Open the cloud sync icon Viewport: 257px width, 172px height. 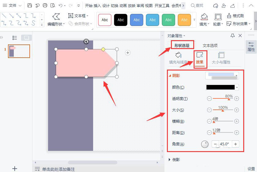(215, 6)
